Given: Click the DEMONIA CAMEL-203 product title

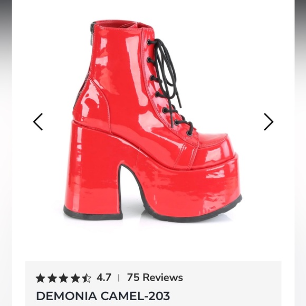Looking at the screenshot, I should 103,296.
